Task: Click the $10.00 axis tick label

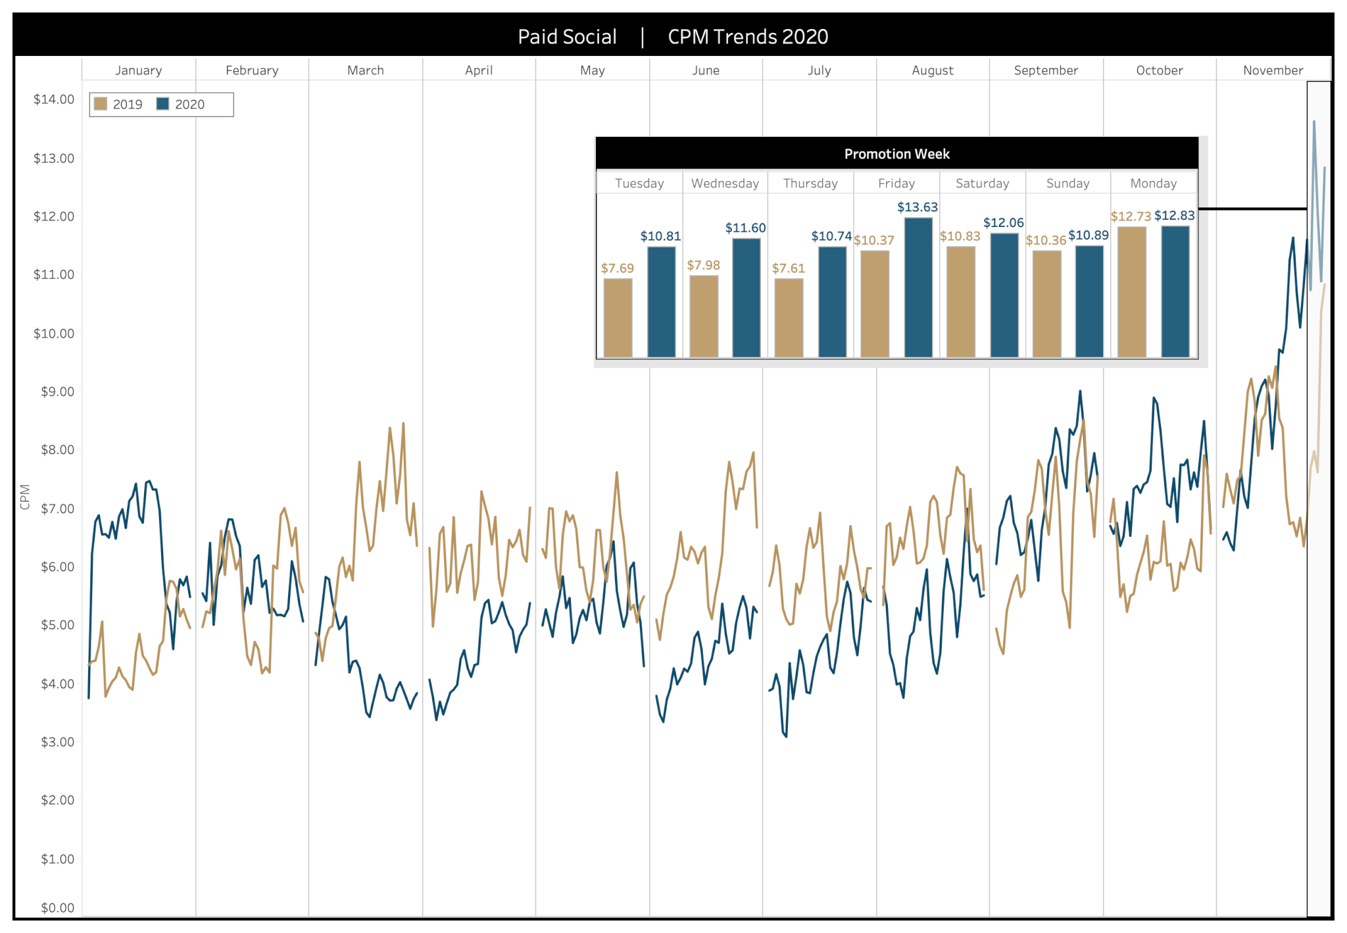Action: [54, 334]
